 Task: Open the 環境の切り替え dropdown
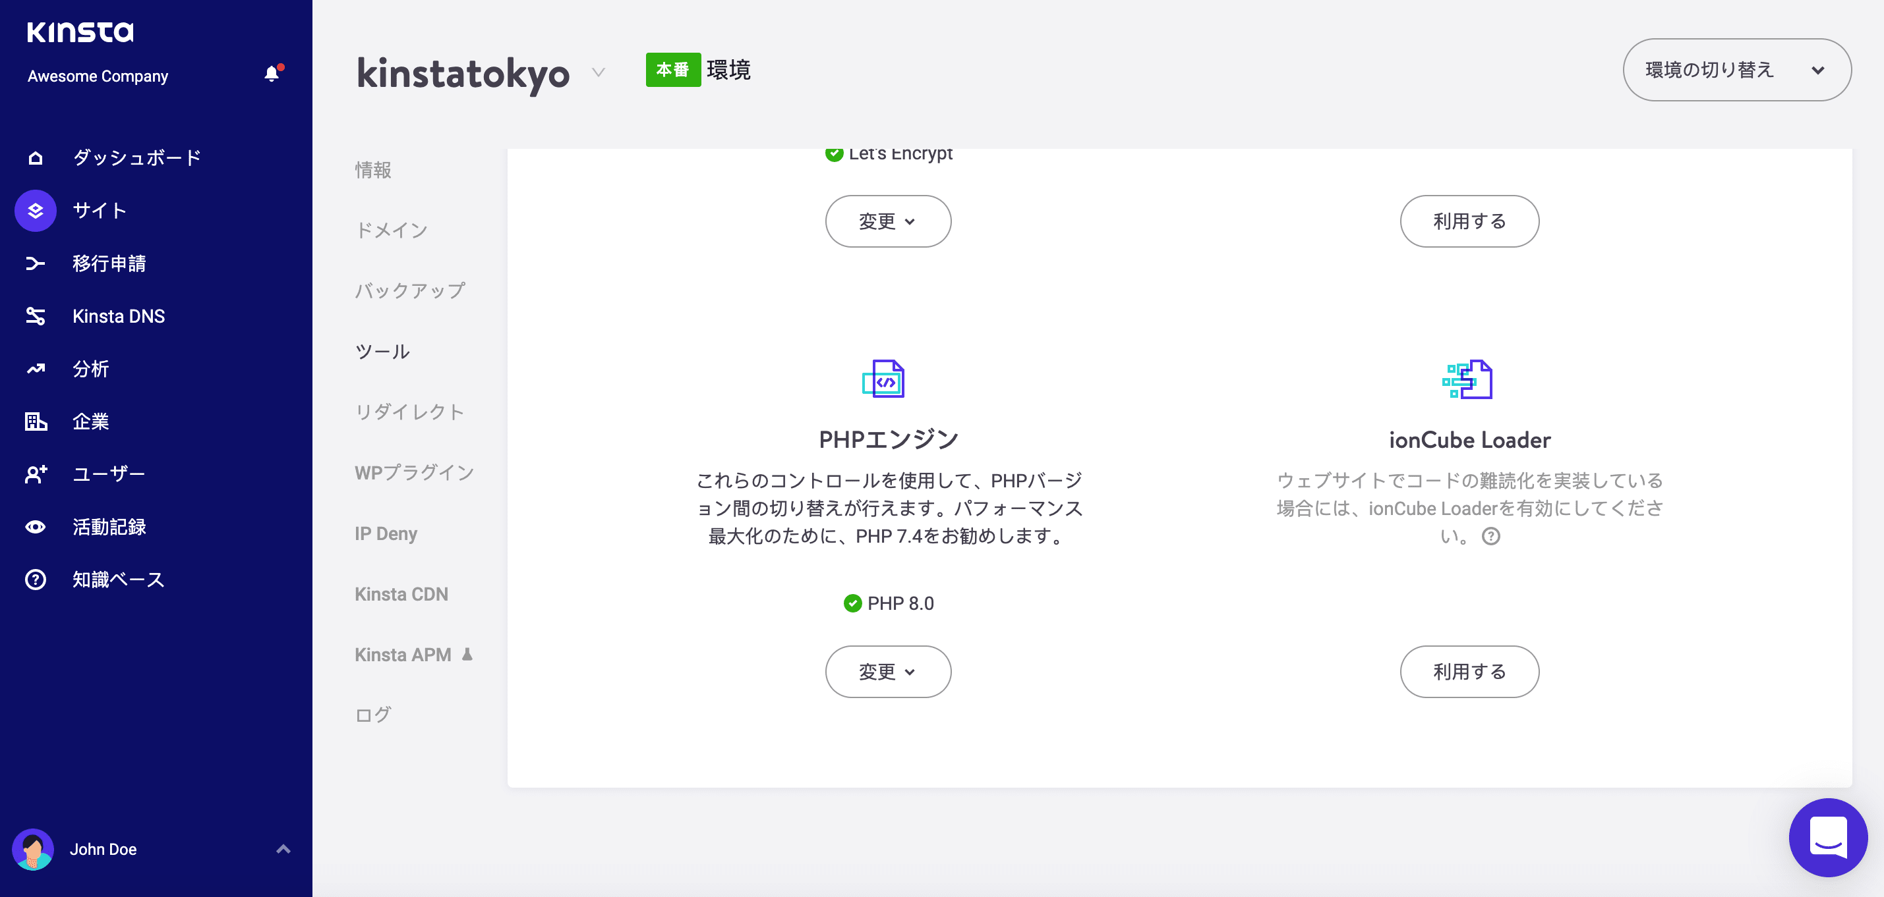[x=1736, y=69]
